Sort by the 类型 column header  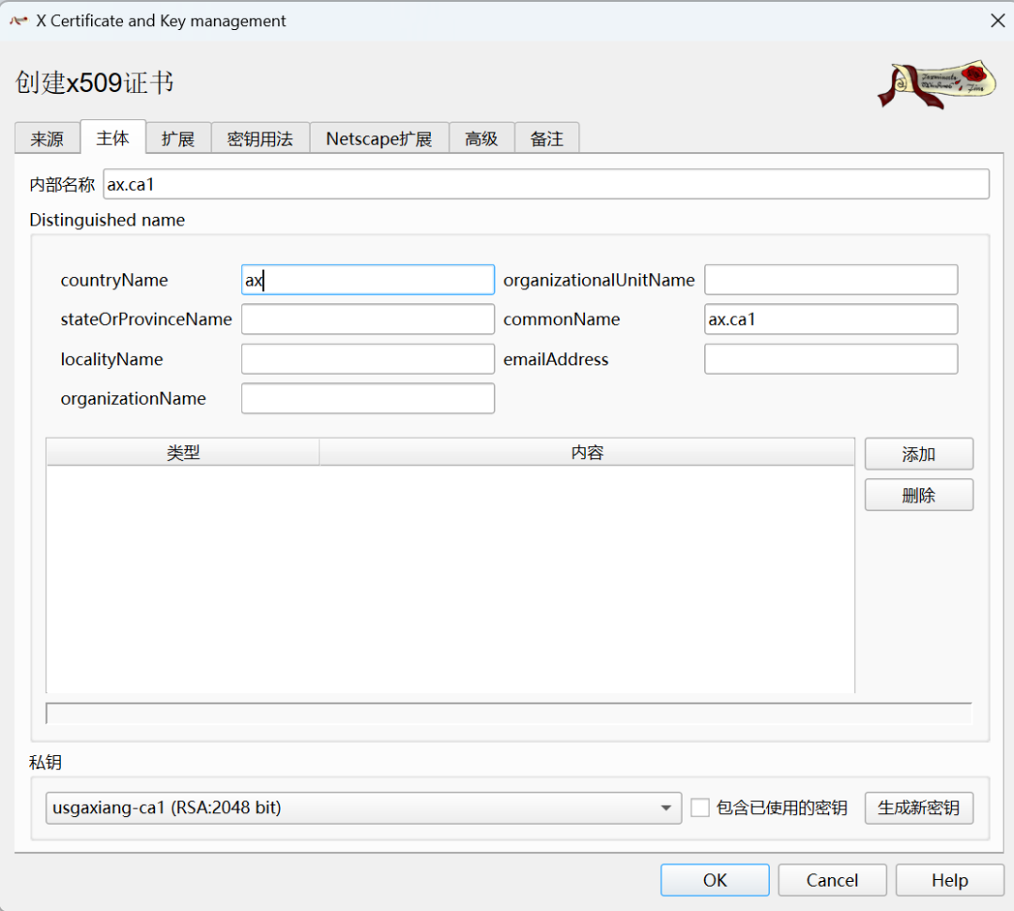(x=183, y=453)
